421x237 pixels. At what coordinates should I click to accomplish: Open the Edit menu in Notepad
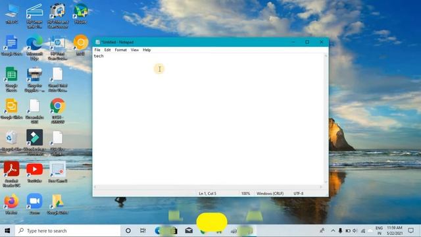[107, 50]
